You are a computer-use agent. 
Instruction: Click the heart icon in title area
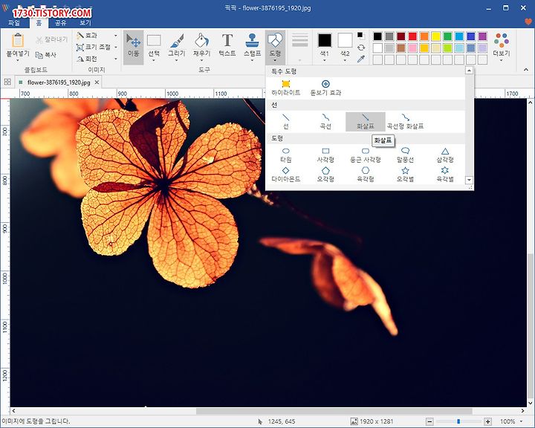pyautogui.click(x=528, y=22)
